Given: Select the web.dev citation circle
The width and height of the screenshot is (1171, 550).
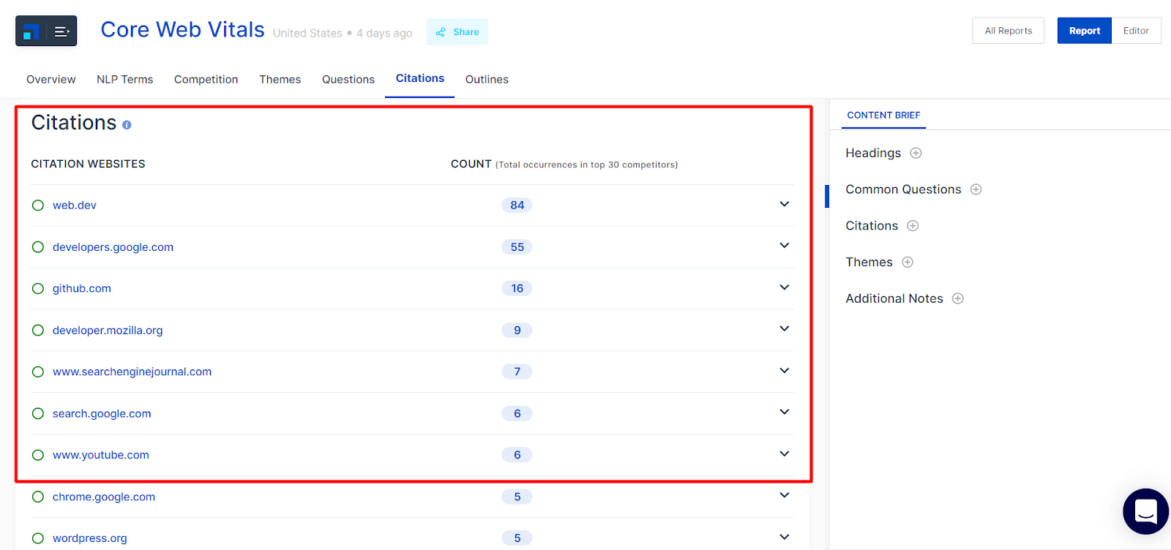Looking at the screenshot, I should (x=38, y=206).
